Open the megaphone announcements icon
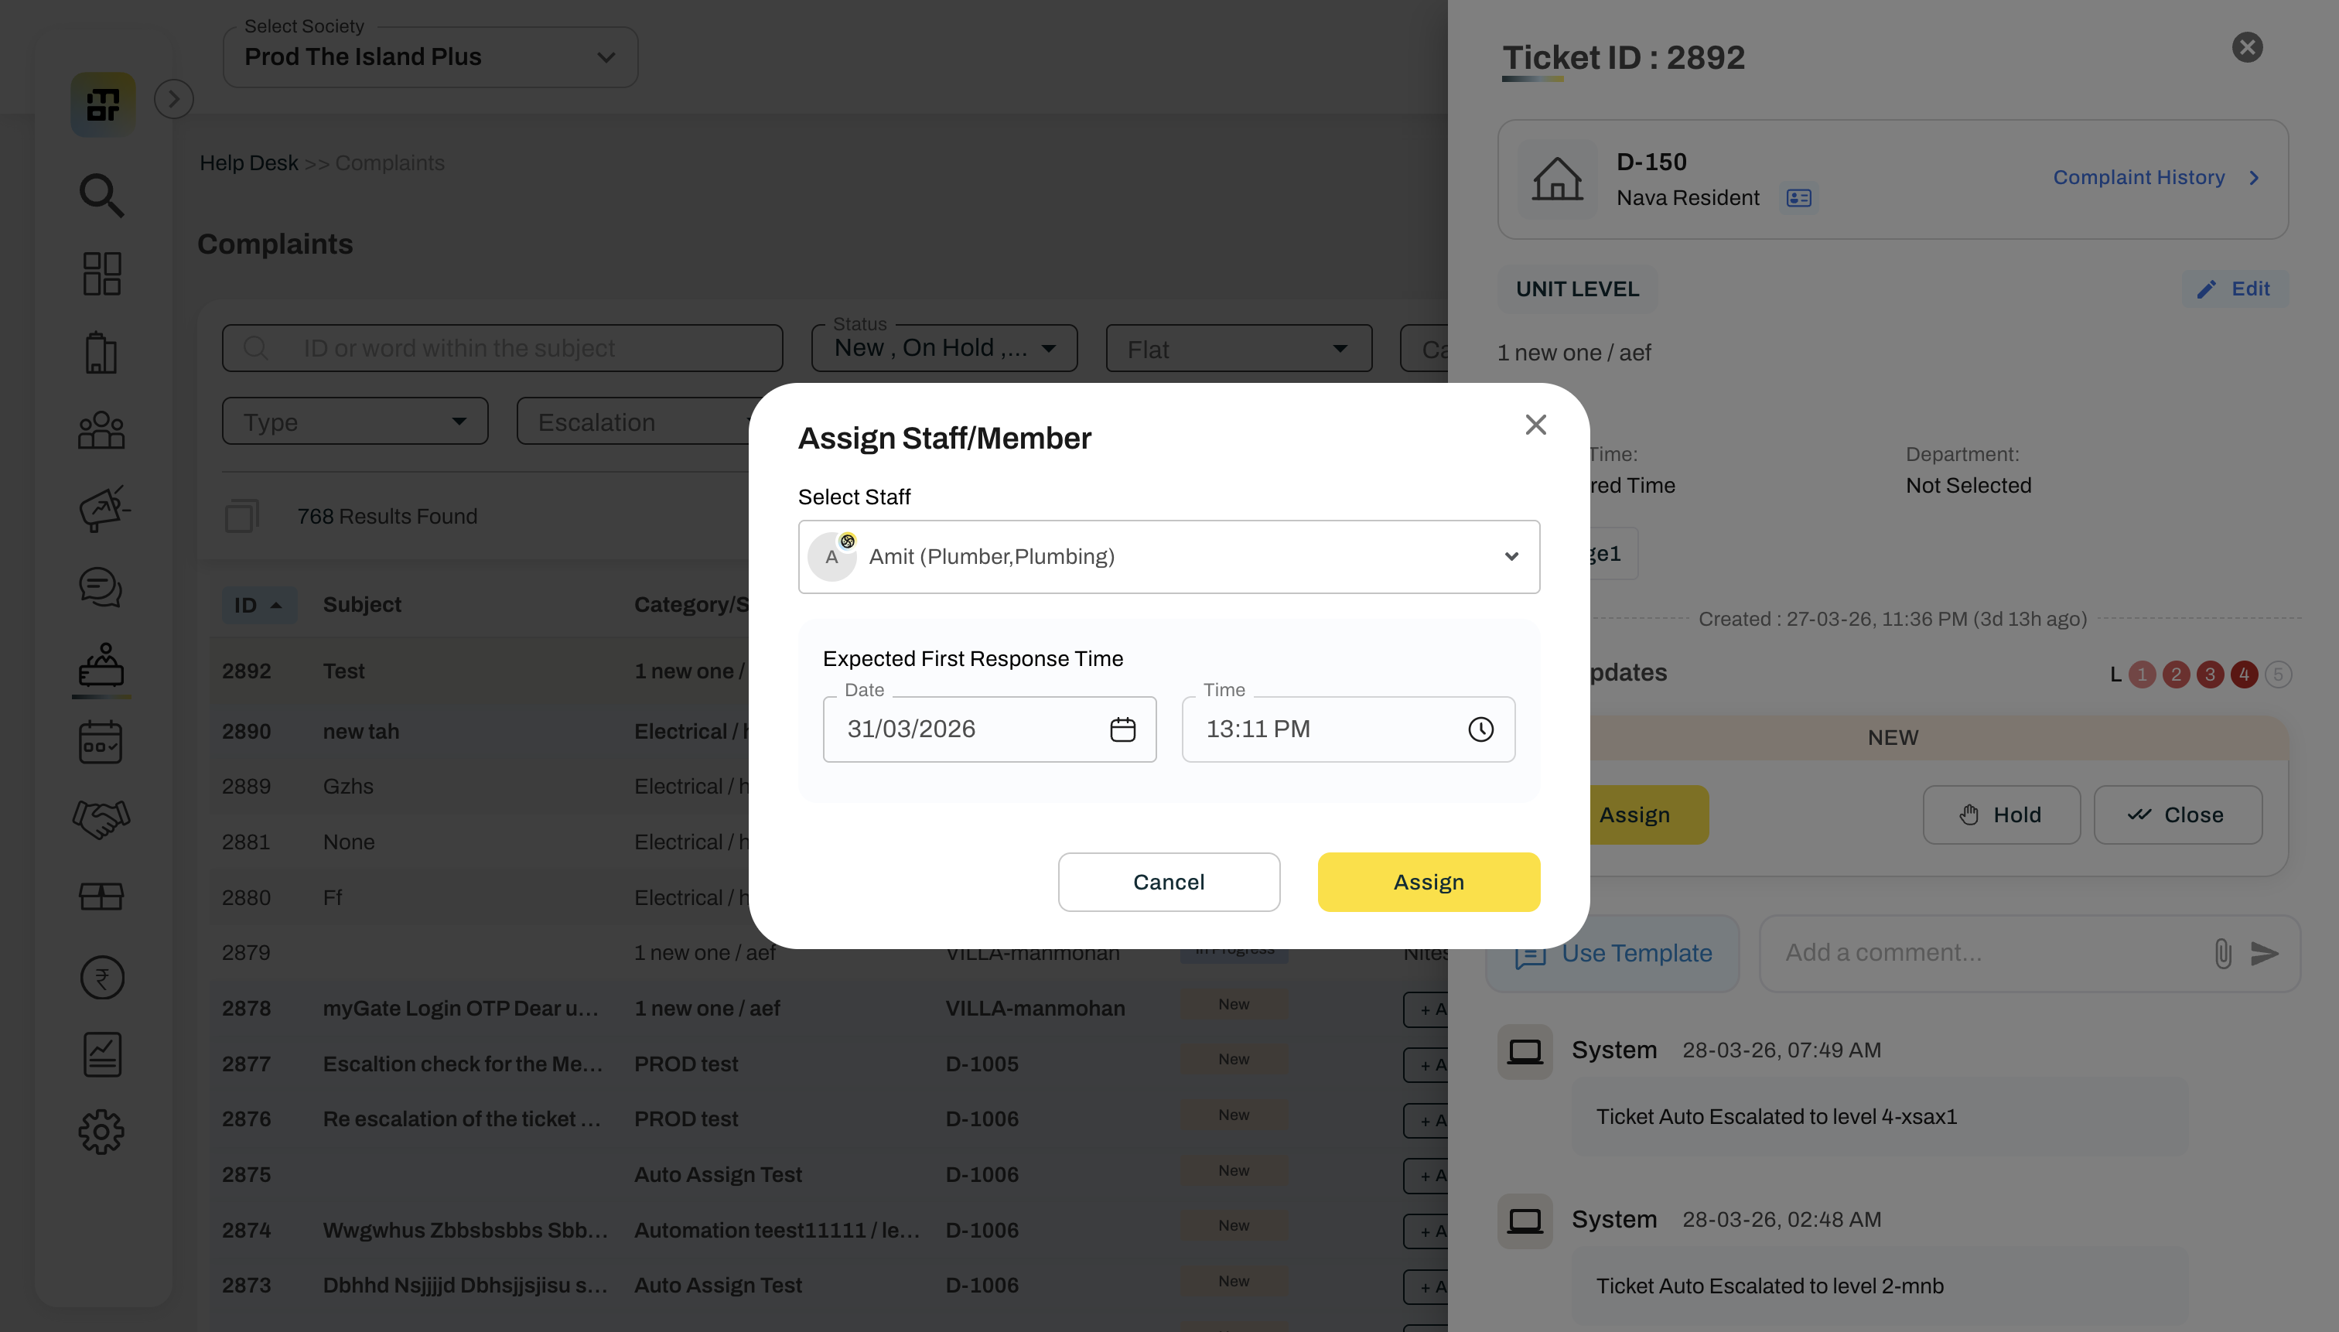Viewport: 2339px width, 1332px height. pyautogui.click(x=104, y=509)
